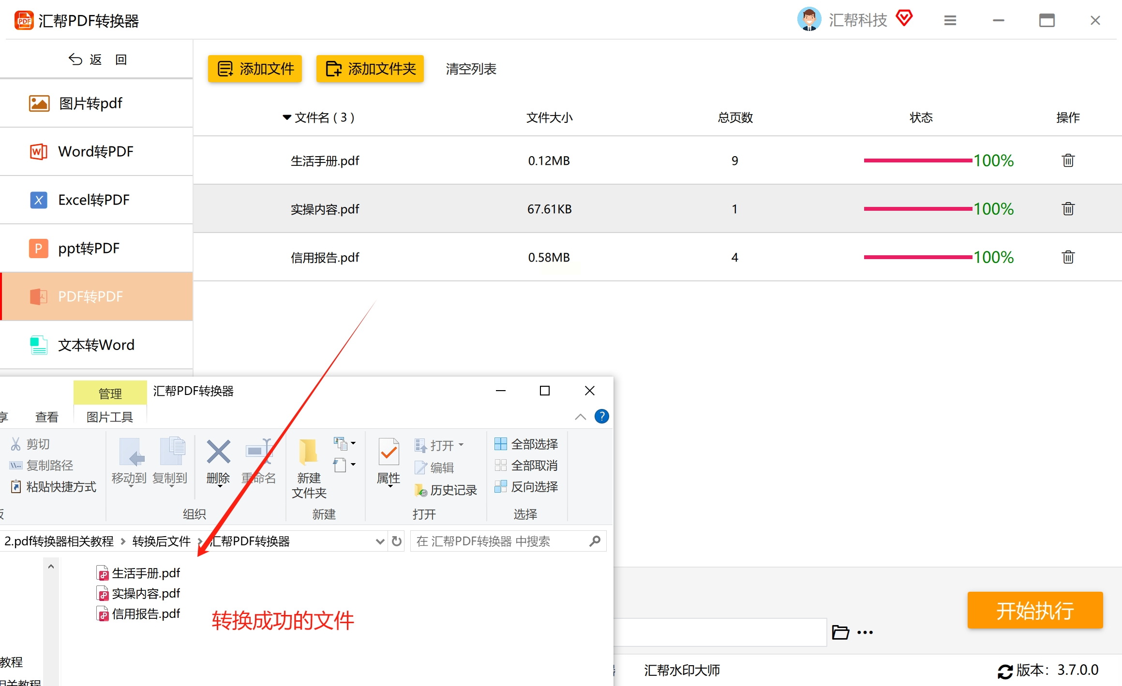Screen dimensions: 1122x686
Task: Click the 删除 red X icon in Explorer ribbon
Action: (218, 452)
